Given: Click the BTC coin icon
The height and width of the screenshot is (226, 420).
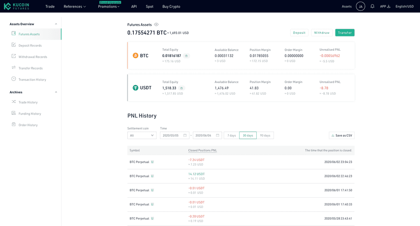Looking at the screenshot, I should 135,56.
